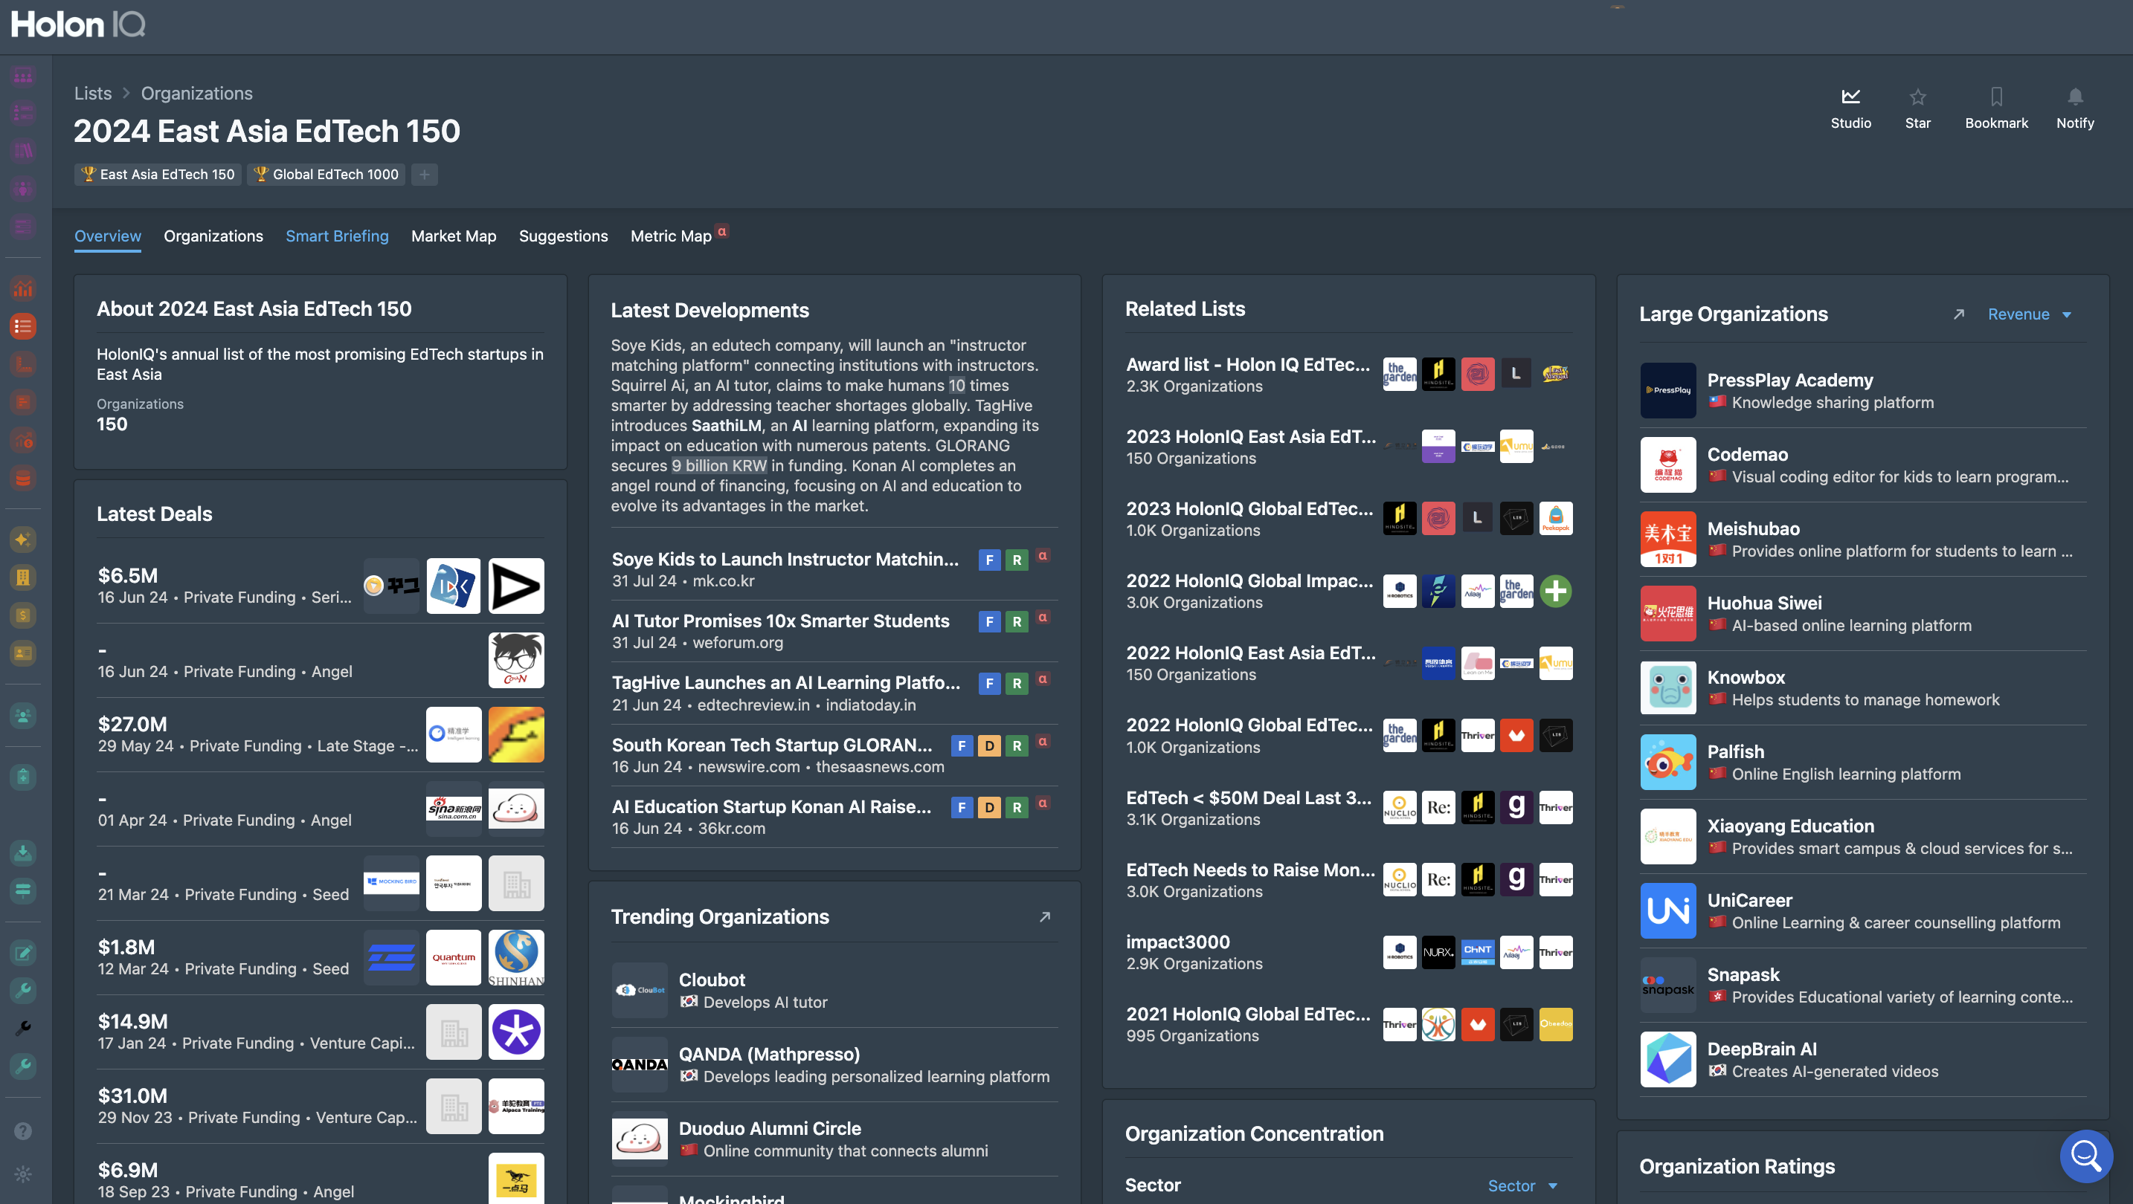Open PressPlay Academy organization
The image size is (2133, 1204).
click(x=1862, y=391)
